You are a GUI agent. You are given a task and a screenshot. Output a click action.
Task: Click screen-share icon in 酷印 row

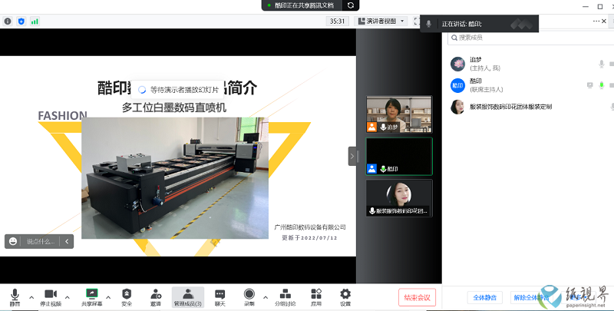[590, 85]
